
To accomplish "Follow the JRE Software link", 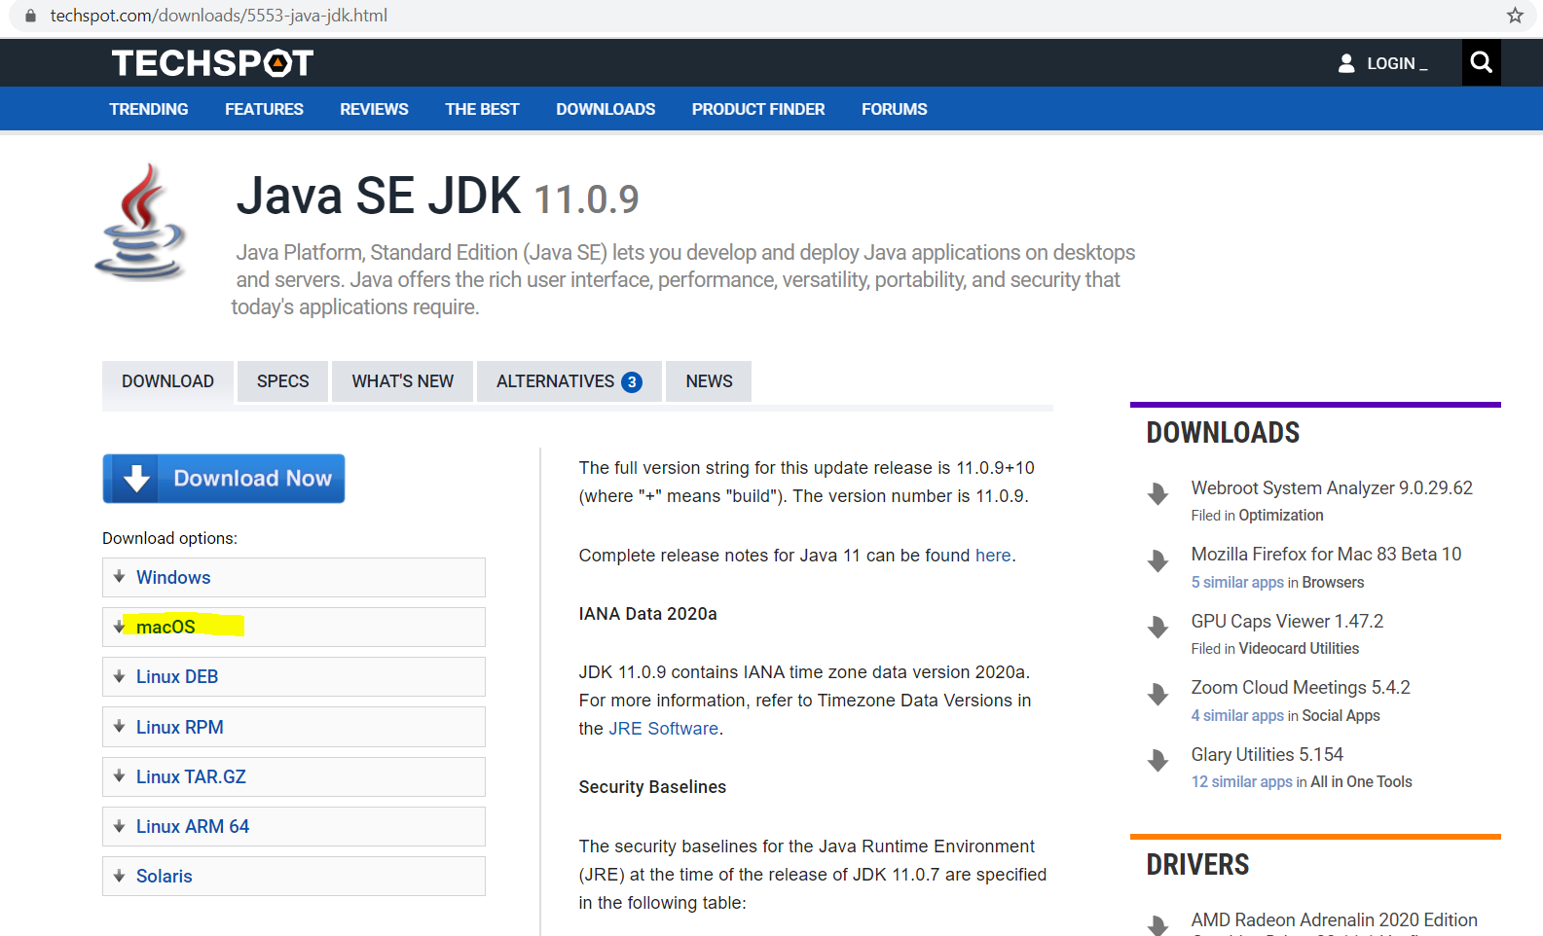I will [x=664, y=729].
